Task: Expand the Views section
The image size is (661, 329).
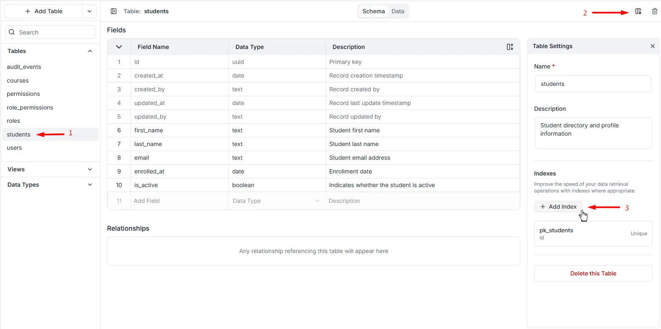Action: (90, 169)
